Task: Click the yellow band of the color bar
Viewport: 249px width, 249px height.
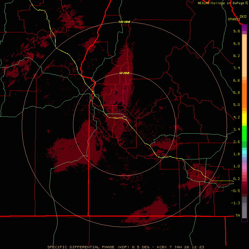Action: pyautogui.click(x=244, y=118)
